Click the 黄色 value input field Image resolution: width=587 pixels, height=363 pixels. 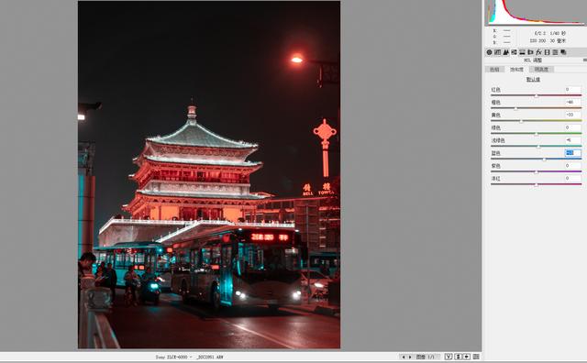coord(572,115)
